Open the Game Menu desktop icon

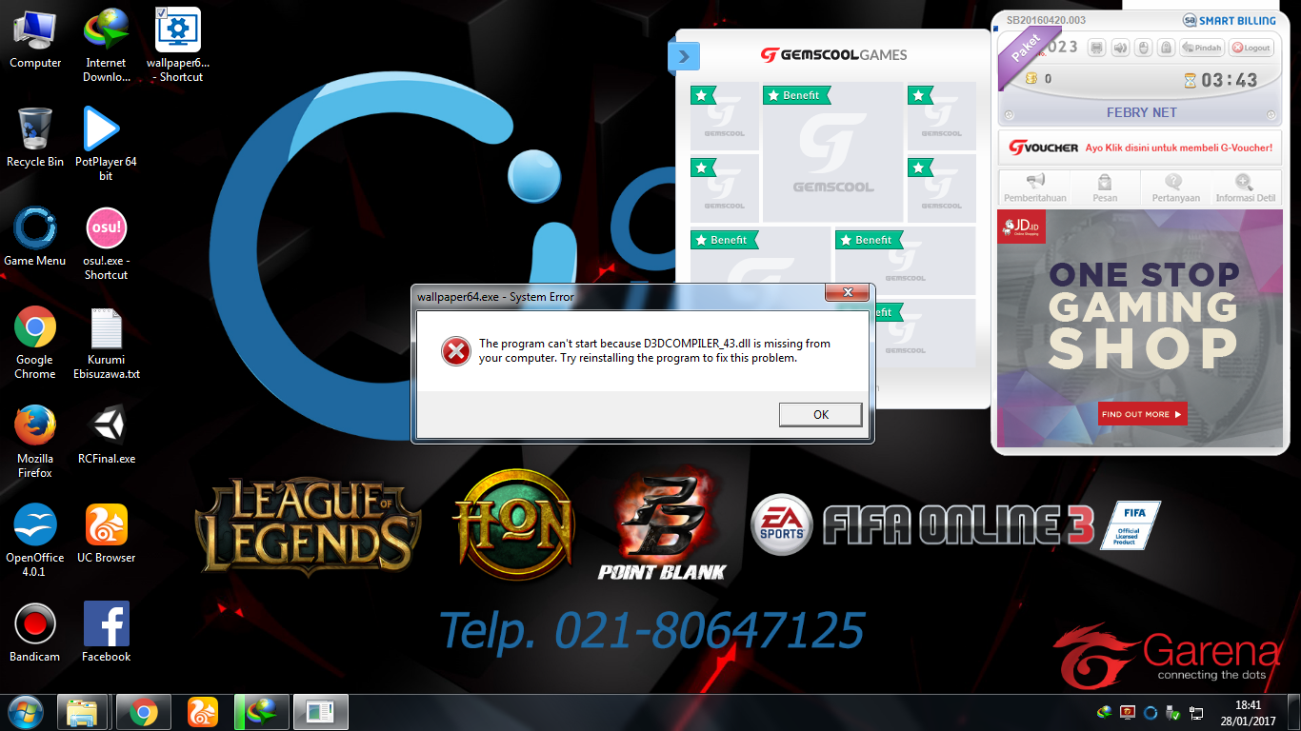(35, 236)
